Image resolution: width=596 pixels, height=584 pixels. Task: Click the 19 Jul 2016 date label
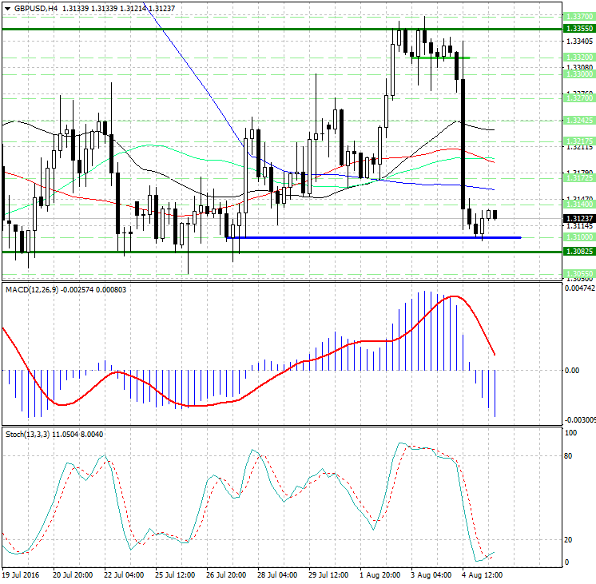point(21,574)
